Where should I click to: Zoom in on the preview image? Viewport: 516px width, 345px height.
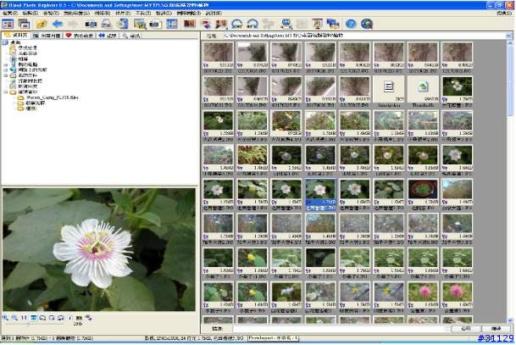5,318
